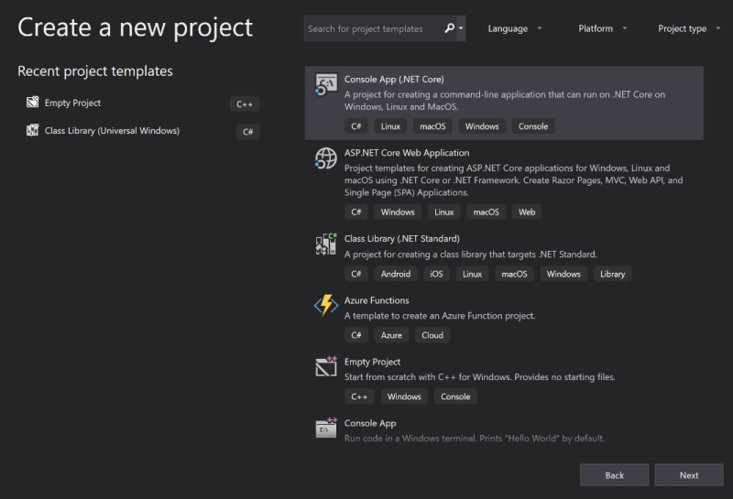This screenshot has height=499, width=733.
Task: Select the Console App C++ template title
Action: [x=370, y=423]
